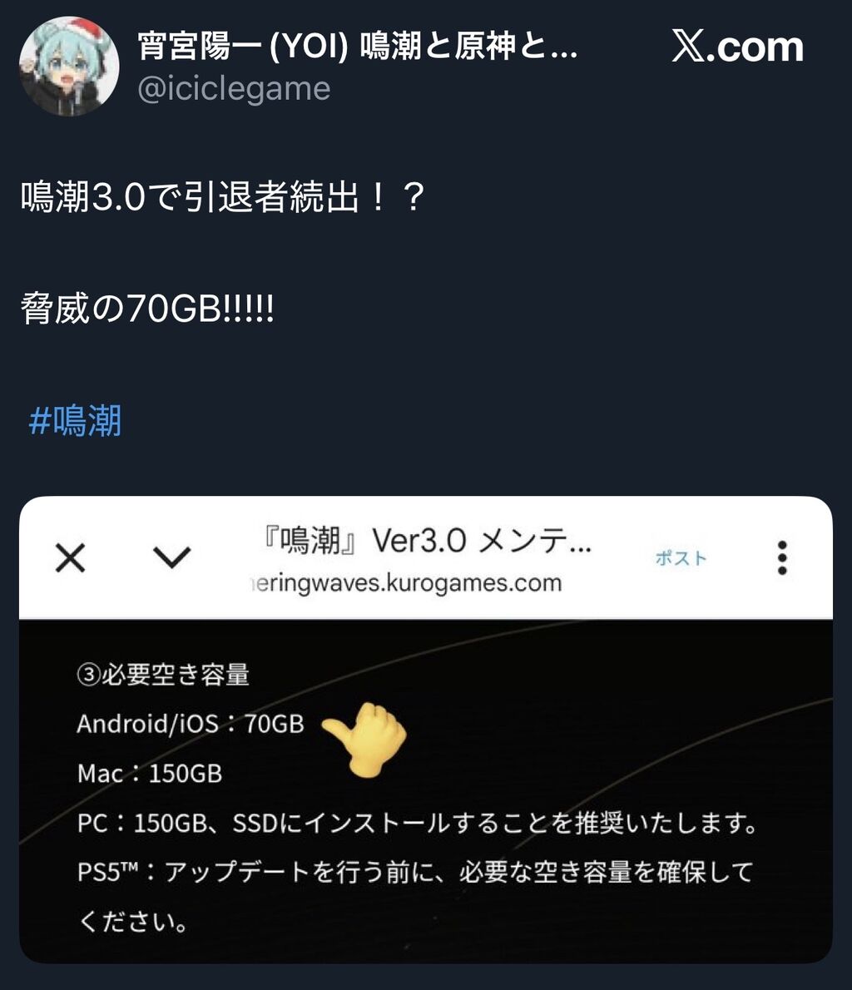
Task: Tap the ポスト button in the browser bar
Action: [x=681, y=557]
